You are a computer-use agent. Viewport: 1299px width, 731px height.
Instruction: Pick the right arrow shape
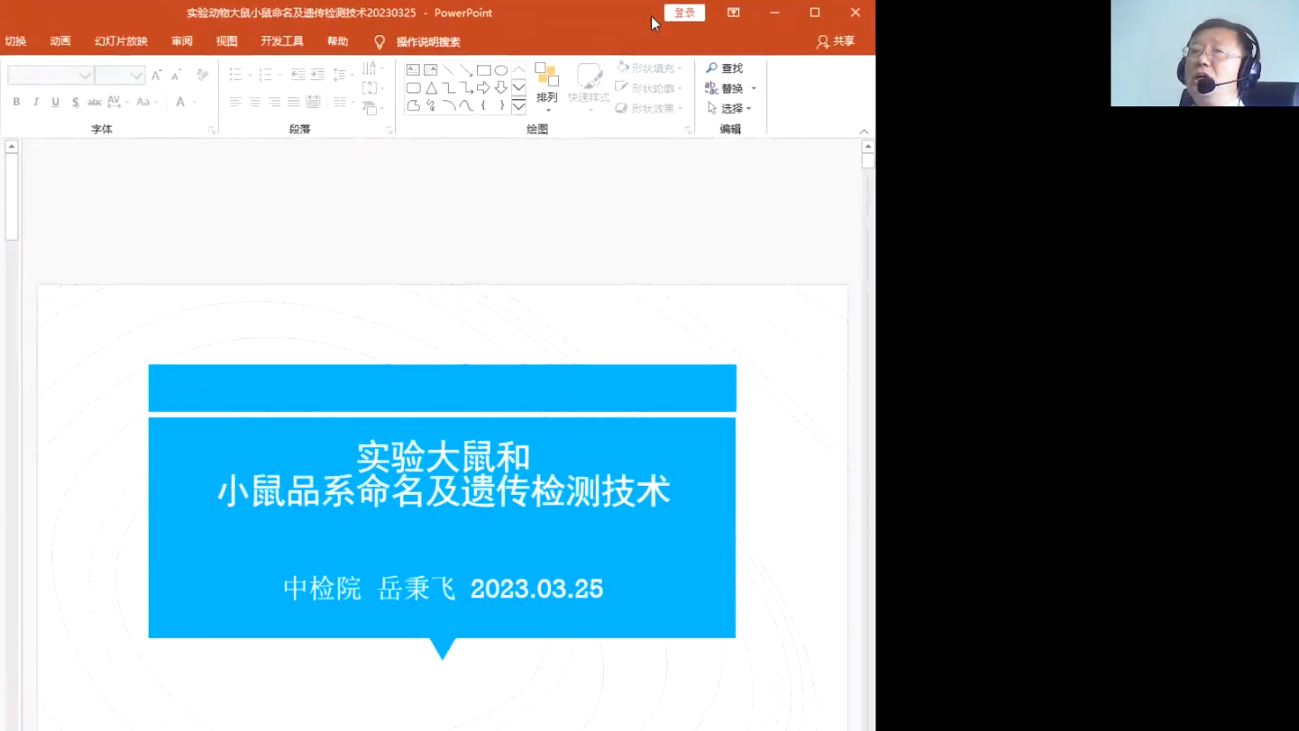(x=483, y=87)
